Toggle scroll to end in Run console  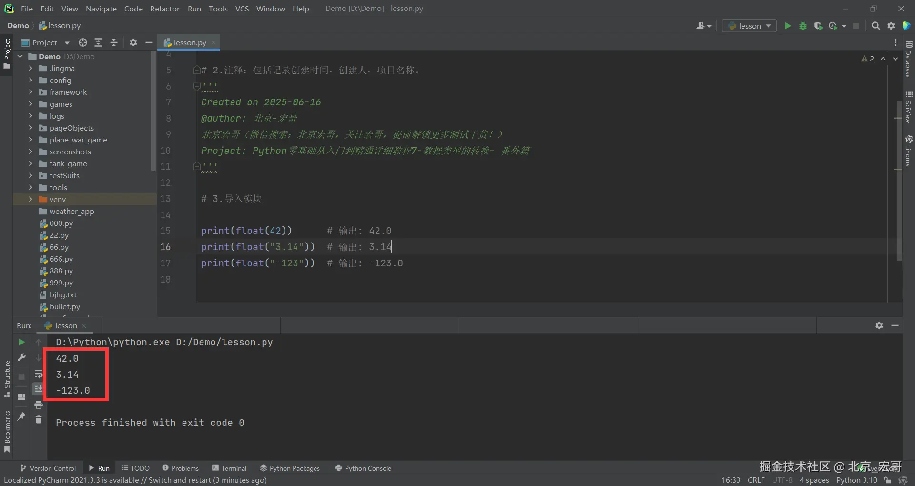pyautogui.click(x=39, y=389)
